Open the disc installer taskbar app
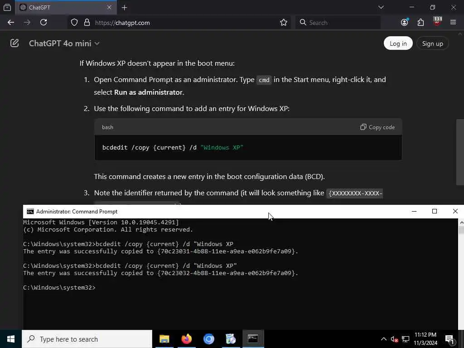 231,339
